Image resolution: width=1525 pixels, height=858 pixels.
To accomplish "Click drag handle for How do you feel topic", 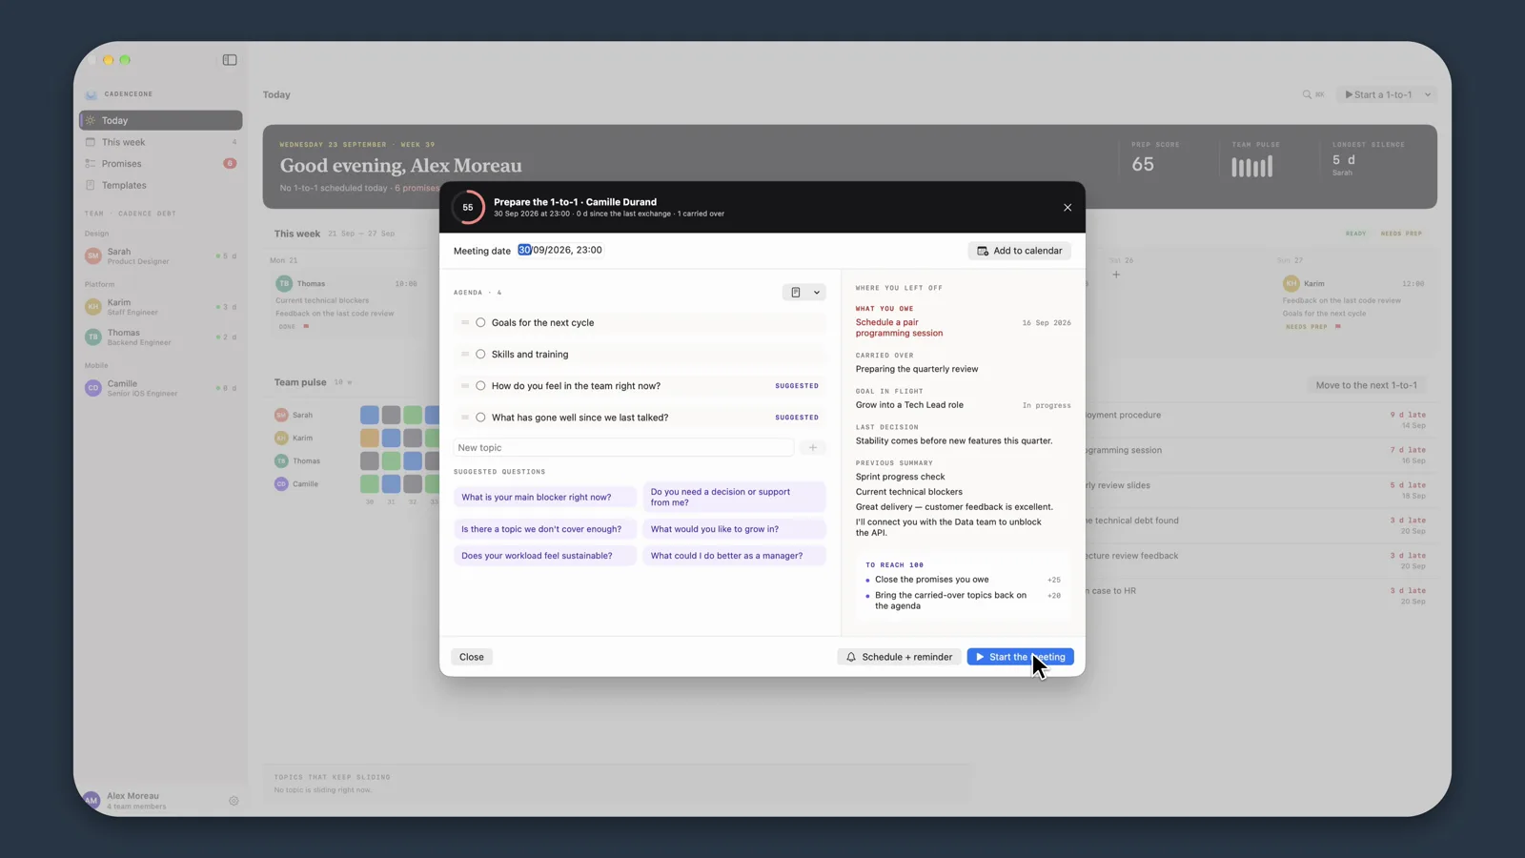I will 465,386.
